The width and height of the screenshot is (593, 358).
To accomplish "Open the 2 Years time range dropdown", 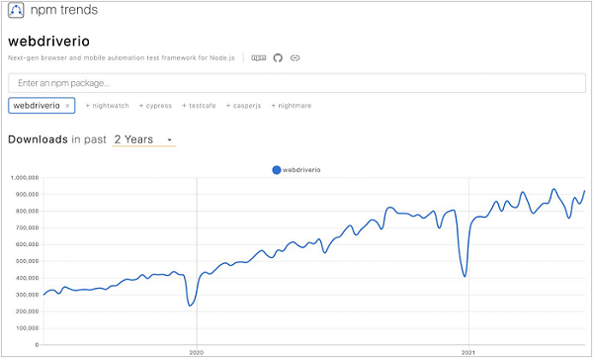I will 143,139.
